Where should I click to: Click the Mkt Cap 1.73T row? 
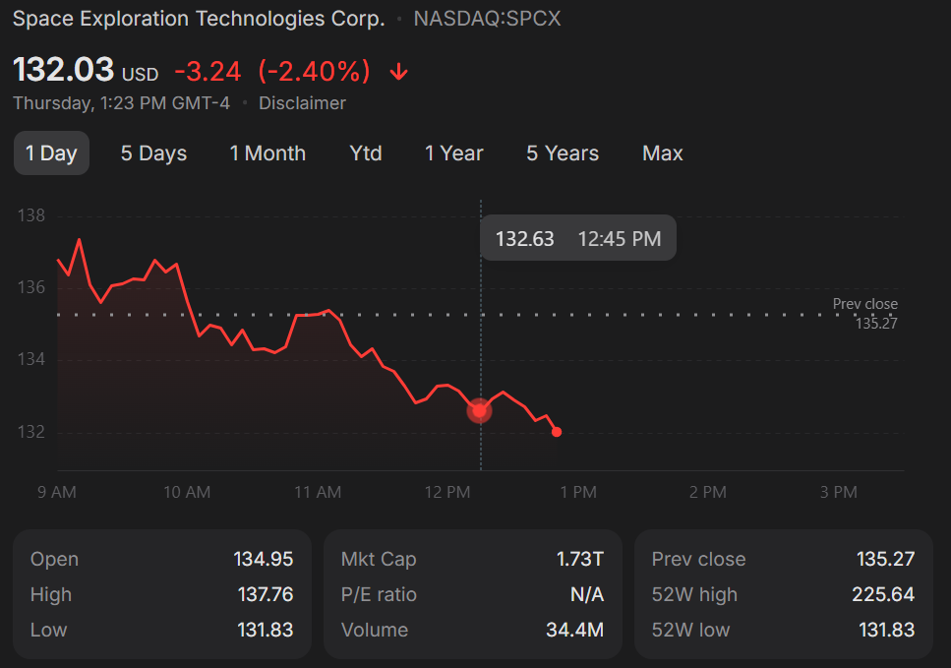(472, 559)
